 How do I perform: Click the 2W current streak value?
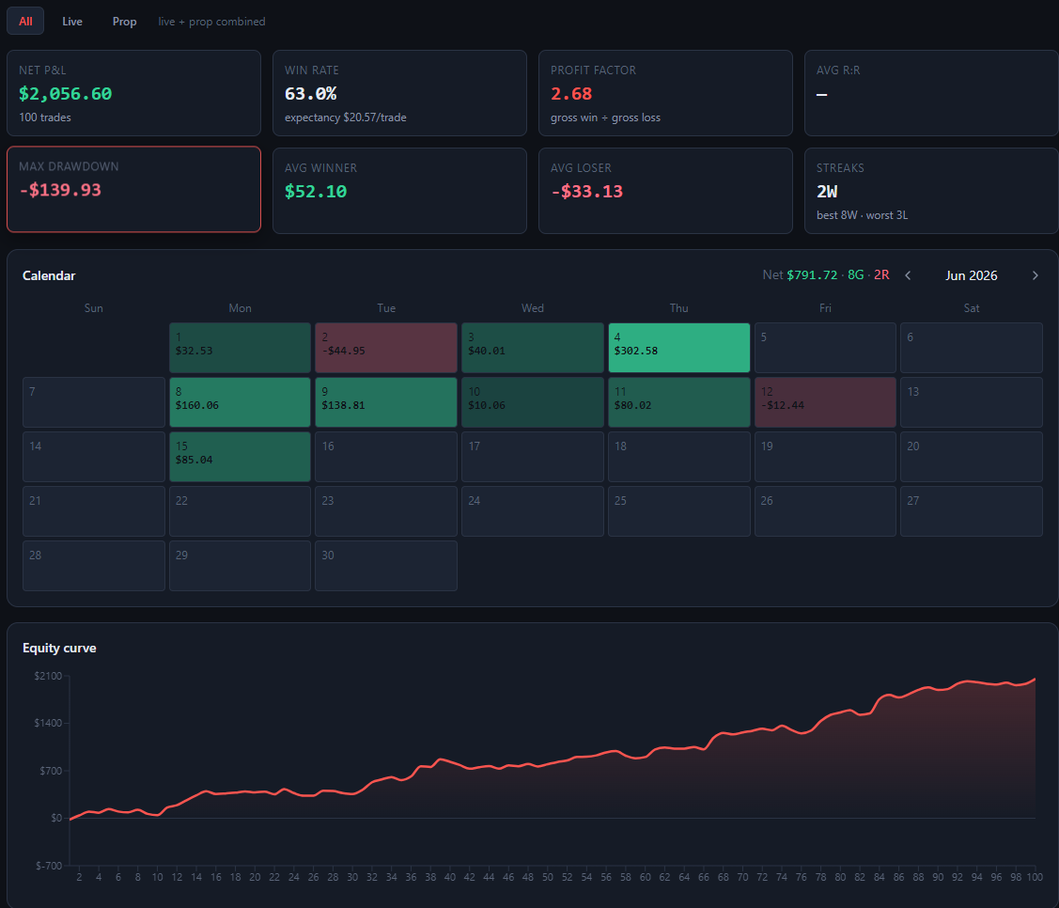tap(827, 192)
